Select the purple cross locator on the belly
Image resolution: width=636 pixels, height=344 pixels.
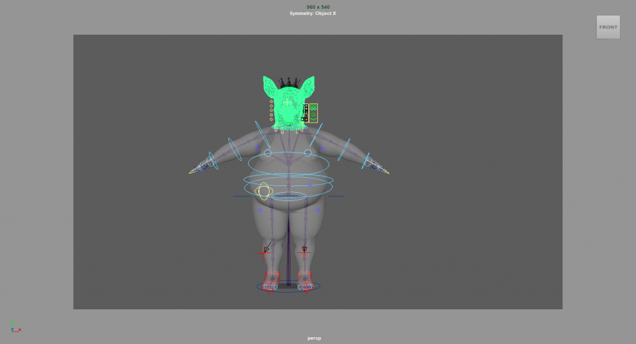pyautogui.click(x=309, y=185)
